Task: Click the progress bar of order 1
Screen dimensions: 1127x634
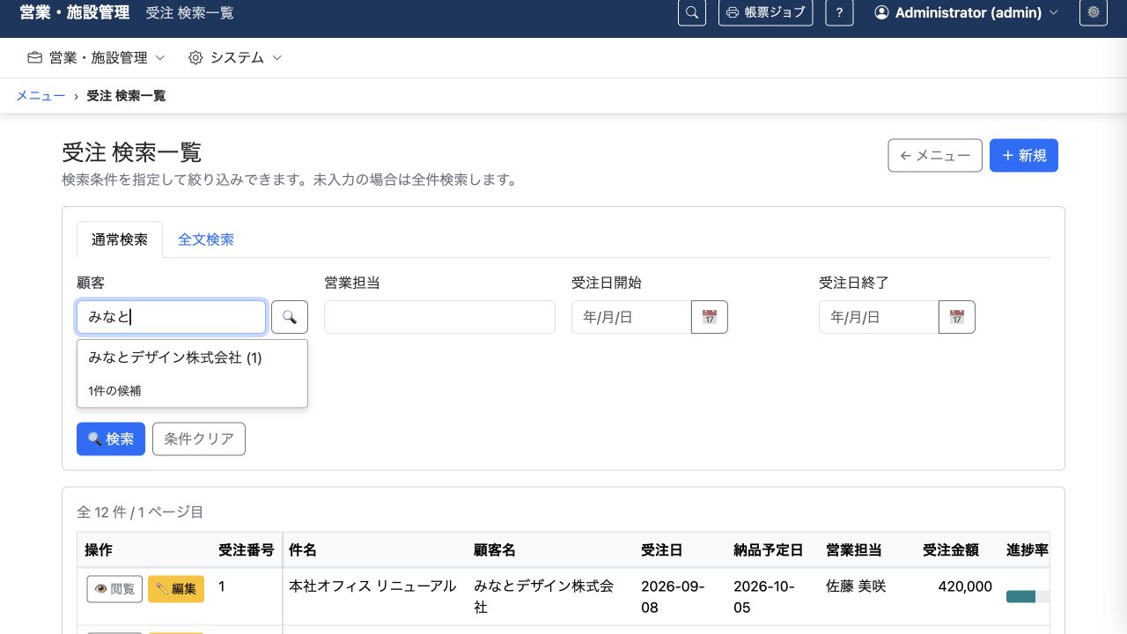Action: point(1028,596)
